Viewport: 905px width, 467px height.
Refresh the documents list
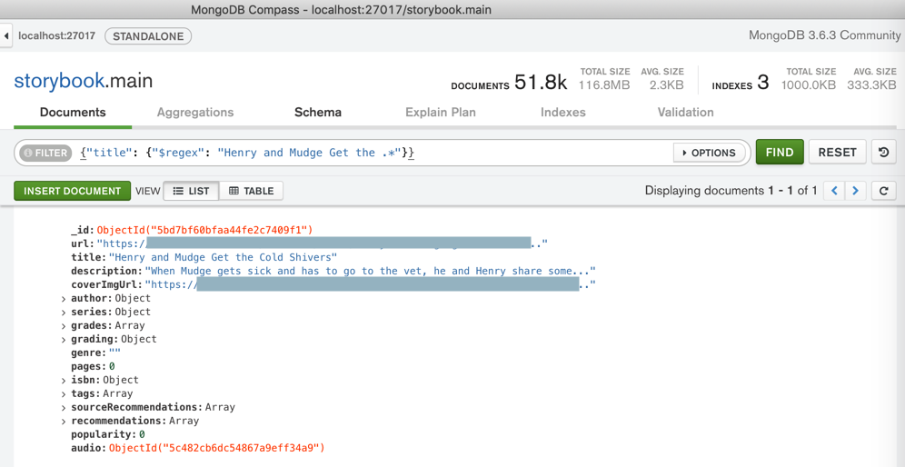[883, 191]
